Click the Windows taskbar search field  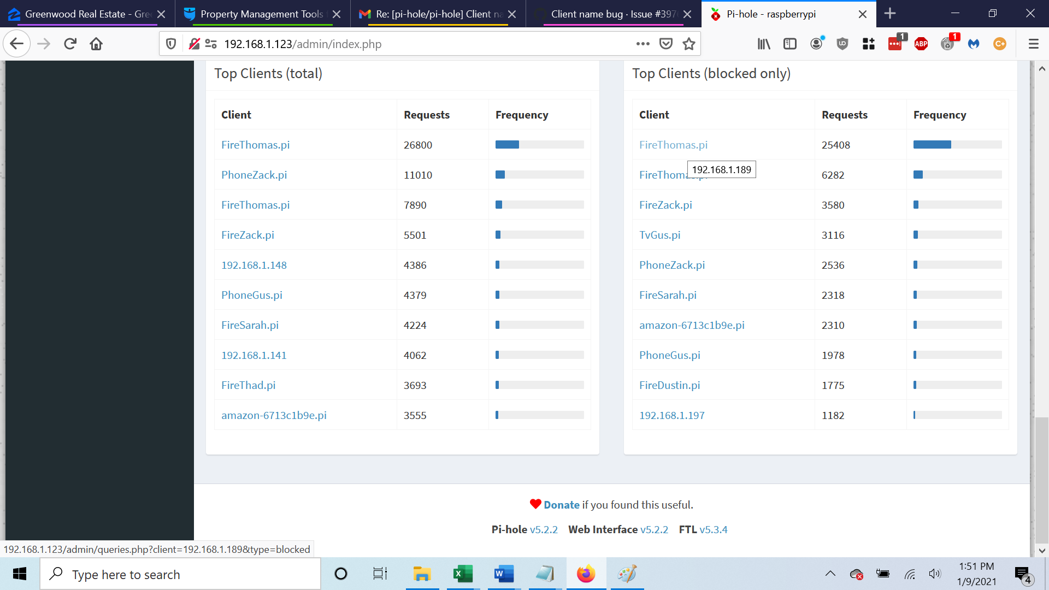tap(180, 574)
